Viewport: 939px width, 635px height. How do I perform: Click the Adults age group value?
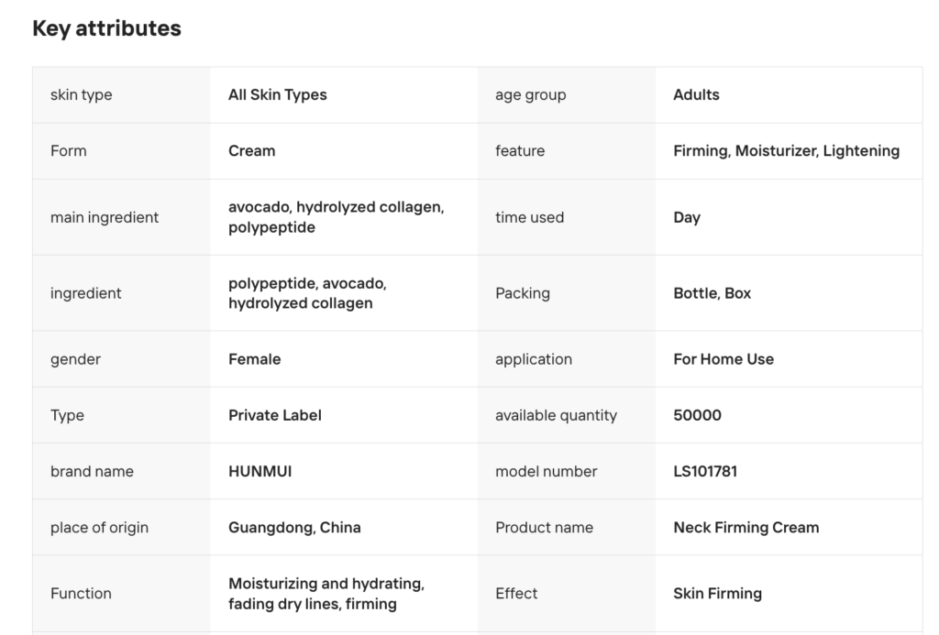pyautogui.click(x=696, y=94)
